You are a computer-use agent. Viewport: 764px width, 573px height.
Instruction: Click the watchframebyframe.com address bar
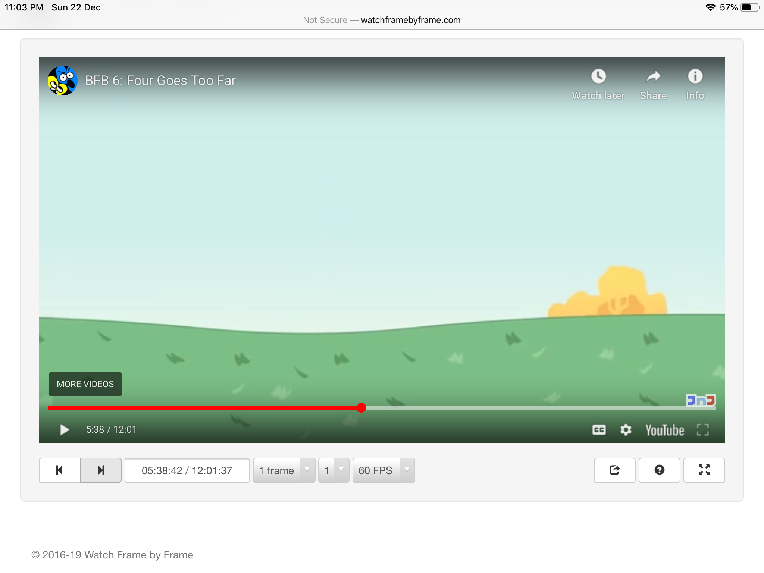(382, 20)
